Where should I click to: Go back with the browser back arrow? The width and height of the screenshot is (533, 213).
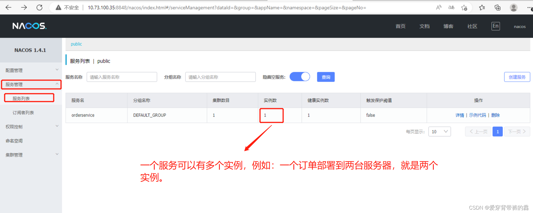click(x=8, y=7)
